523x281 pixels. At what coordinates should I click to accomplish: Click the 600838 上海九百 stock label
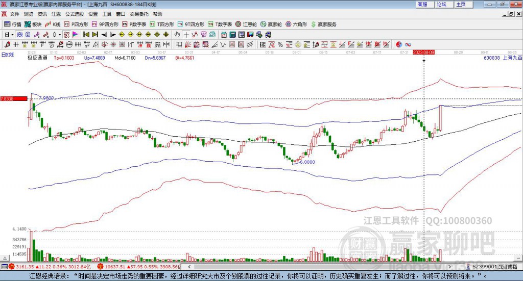coord(503,58)
